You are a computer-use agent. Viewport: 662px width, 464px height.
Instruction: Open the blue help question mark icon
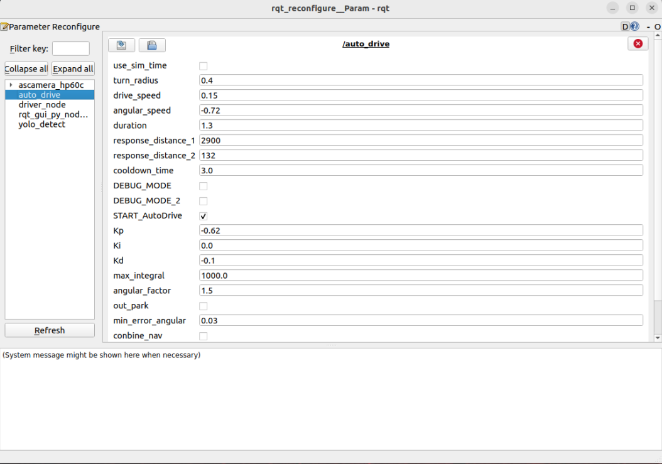634,26
